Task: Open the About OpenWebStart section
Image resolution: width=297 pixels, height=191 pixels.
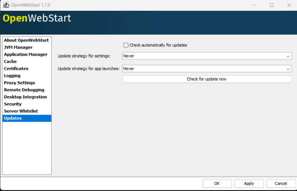Action: 27,40
